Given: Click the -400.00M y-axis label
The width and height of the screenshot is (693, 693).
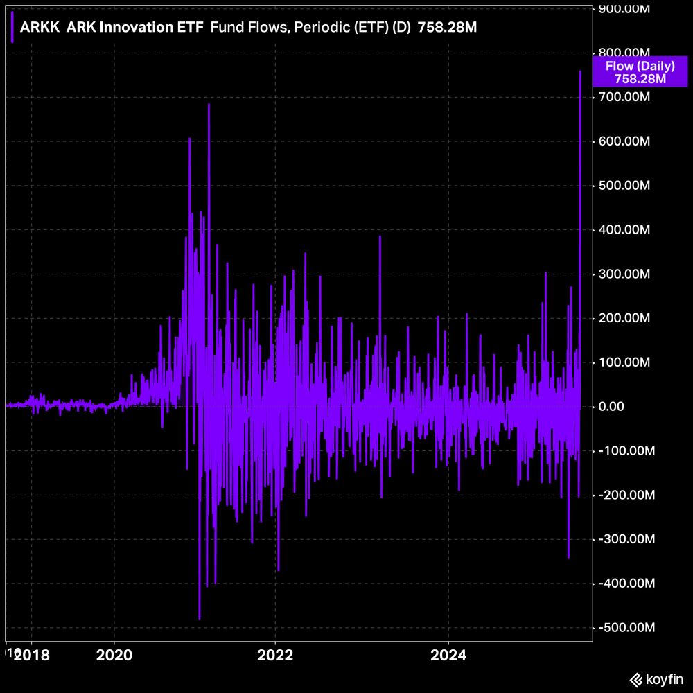Looking at the screenshot, I should coord(626,583).
